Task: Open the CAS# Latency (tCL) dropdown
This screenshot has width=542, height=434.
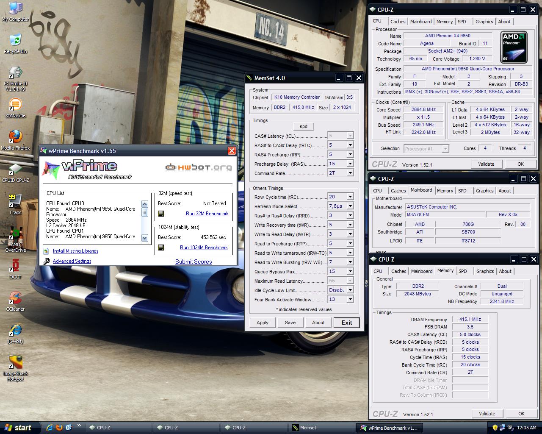Action: click(x=350, y=136)
